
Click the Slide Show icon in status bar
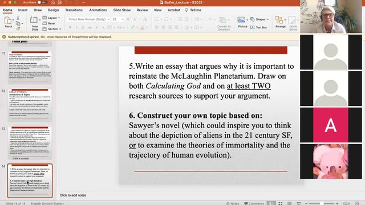tap(299, 203)
